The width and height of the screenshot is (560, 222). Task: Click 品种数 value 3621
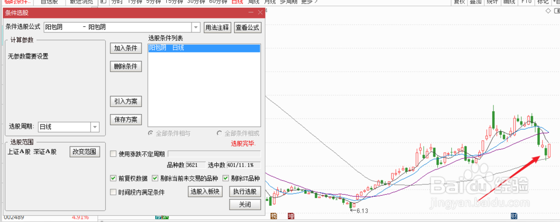[195, 166]
